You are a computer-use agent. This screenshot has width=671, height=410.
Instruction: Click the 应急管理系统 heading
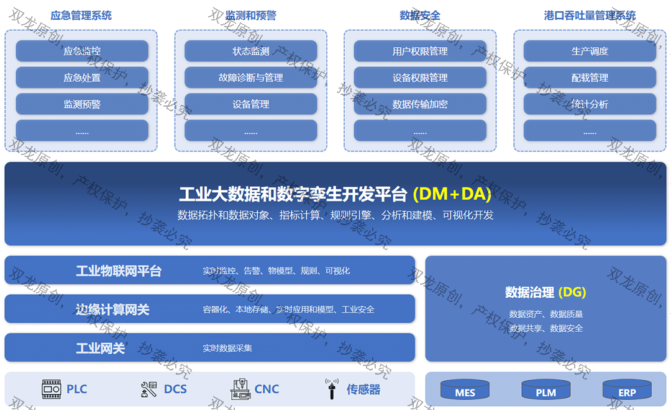coord(81,16)
